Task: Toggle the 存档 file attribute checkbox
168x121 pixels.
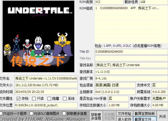Action: [19, 98]
